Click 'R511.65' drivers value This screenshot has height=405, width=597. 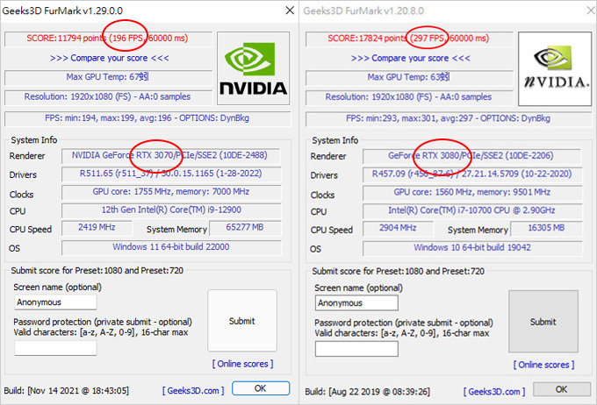tap(171, 174)
